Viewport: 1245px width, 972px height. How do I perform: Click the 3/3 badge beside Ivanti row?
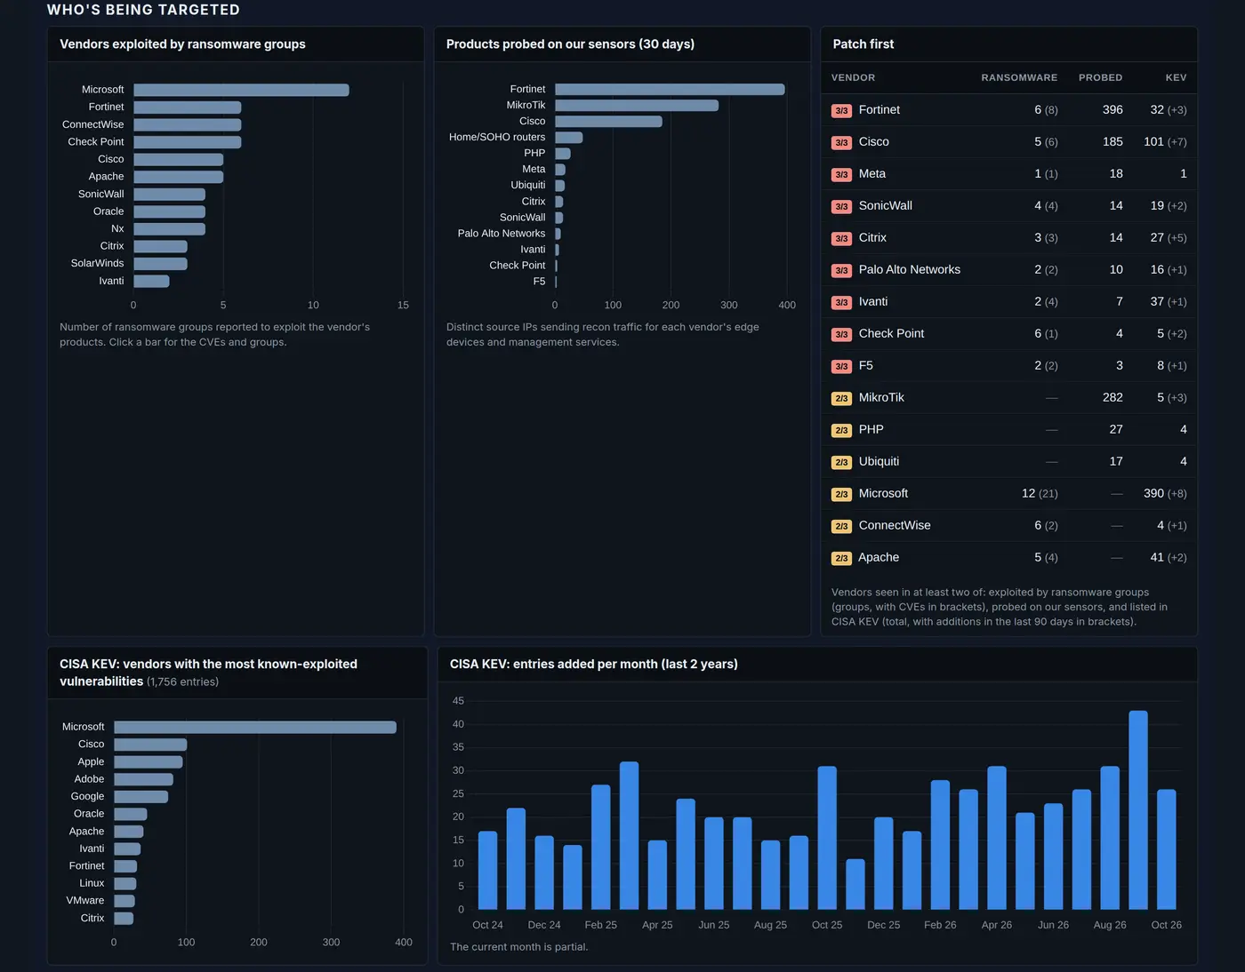click(x=841, y=302)
